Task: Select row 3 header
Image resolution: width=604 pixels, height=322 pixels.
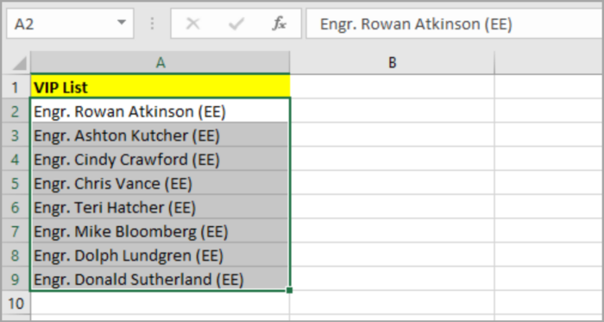Action: (x=16, y=136)
